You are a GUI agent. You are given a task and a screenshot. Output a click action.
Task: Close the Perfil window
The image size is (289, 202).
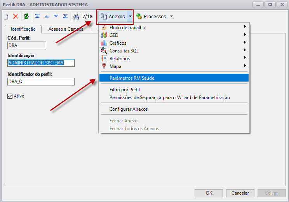[x=282, y=4]
